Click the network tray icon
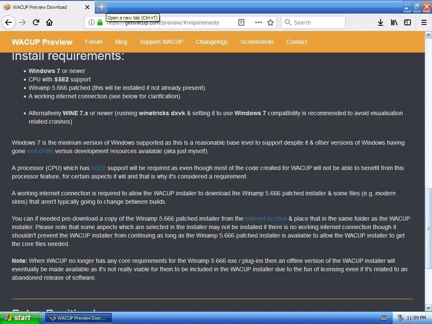Image resolution: width=432 pixels, height=324 pixels. [400, 318]
